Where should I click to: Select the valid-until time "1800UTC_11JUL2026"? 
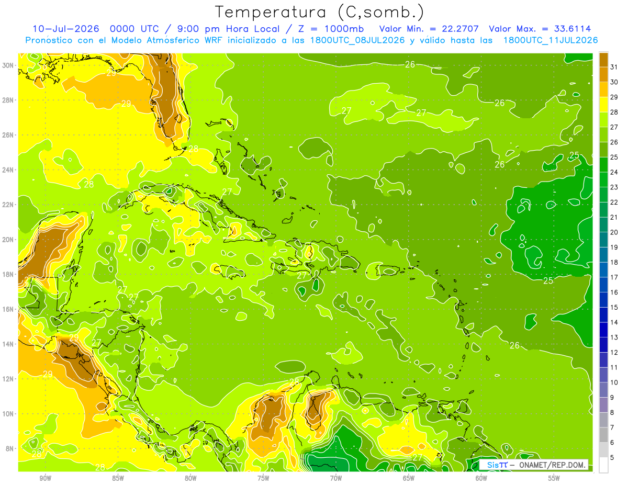pyautogui.click(x=551, y=40)
